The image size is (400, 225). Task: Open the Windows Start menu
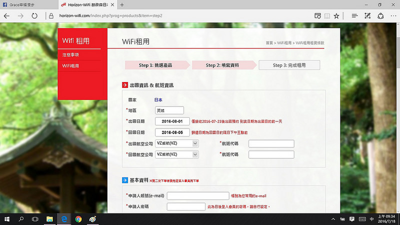pyautogui.click(x=7, y=219)
